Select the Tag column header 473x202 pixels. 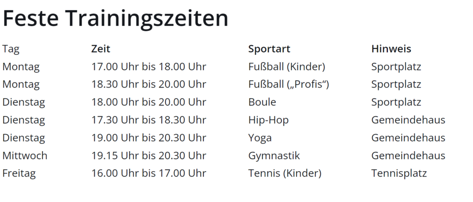[x=11, y=49]
